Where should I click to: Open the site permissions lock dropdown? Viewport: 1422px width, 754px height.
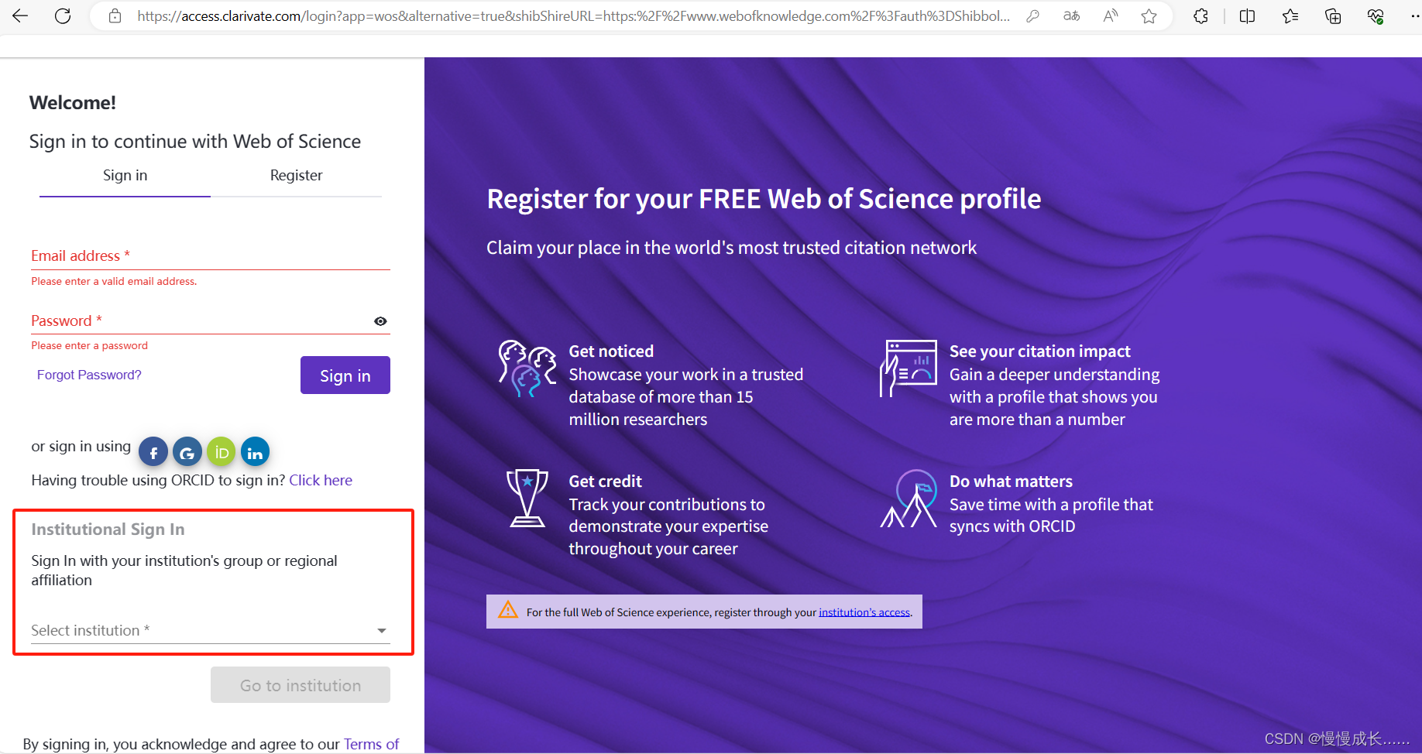pos(115,15)
